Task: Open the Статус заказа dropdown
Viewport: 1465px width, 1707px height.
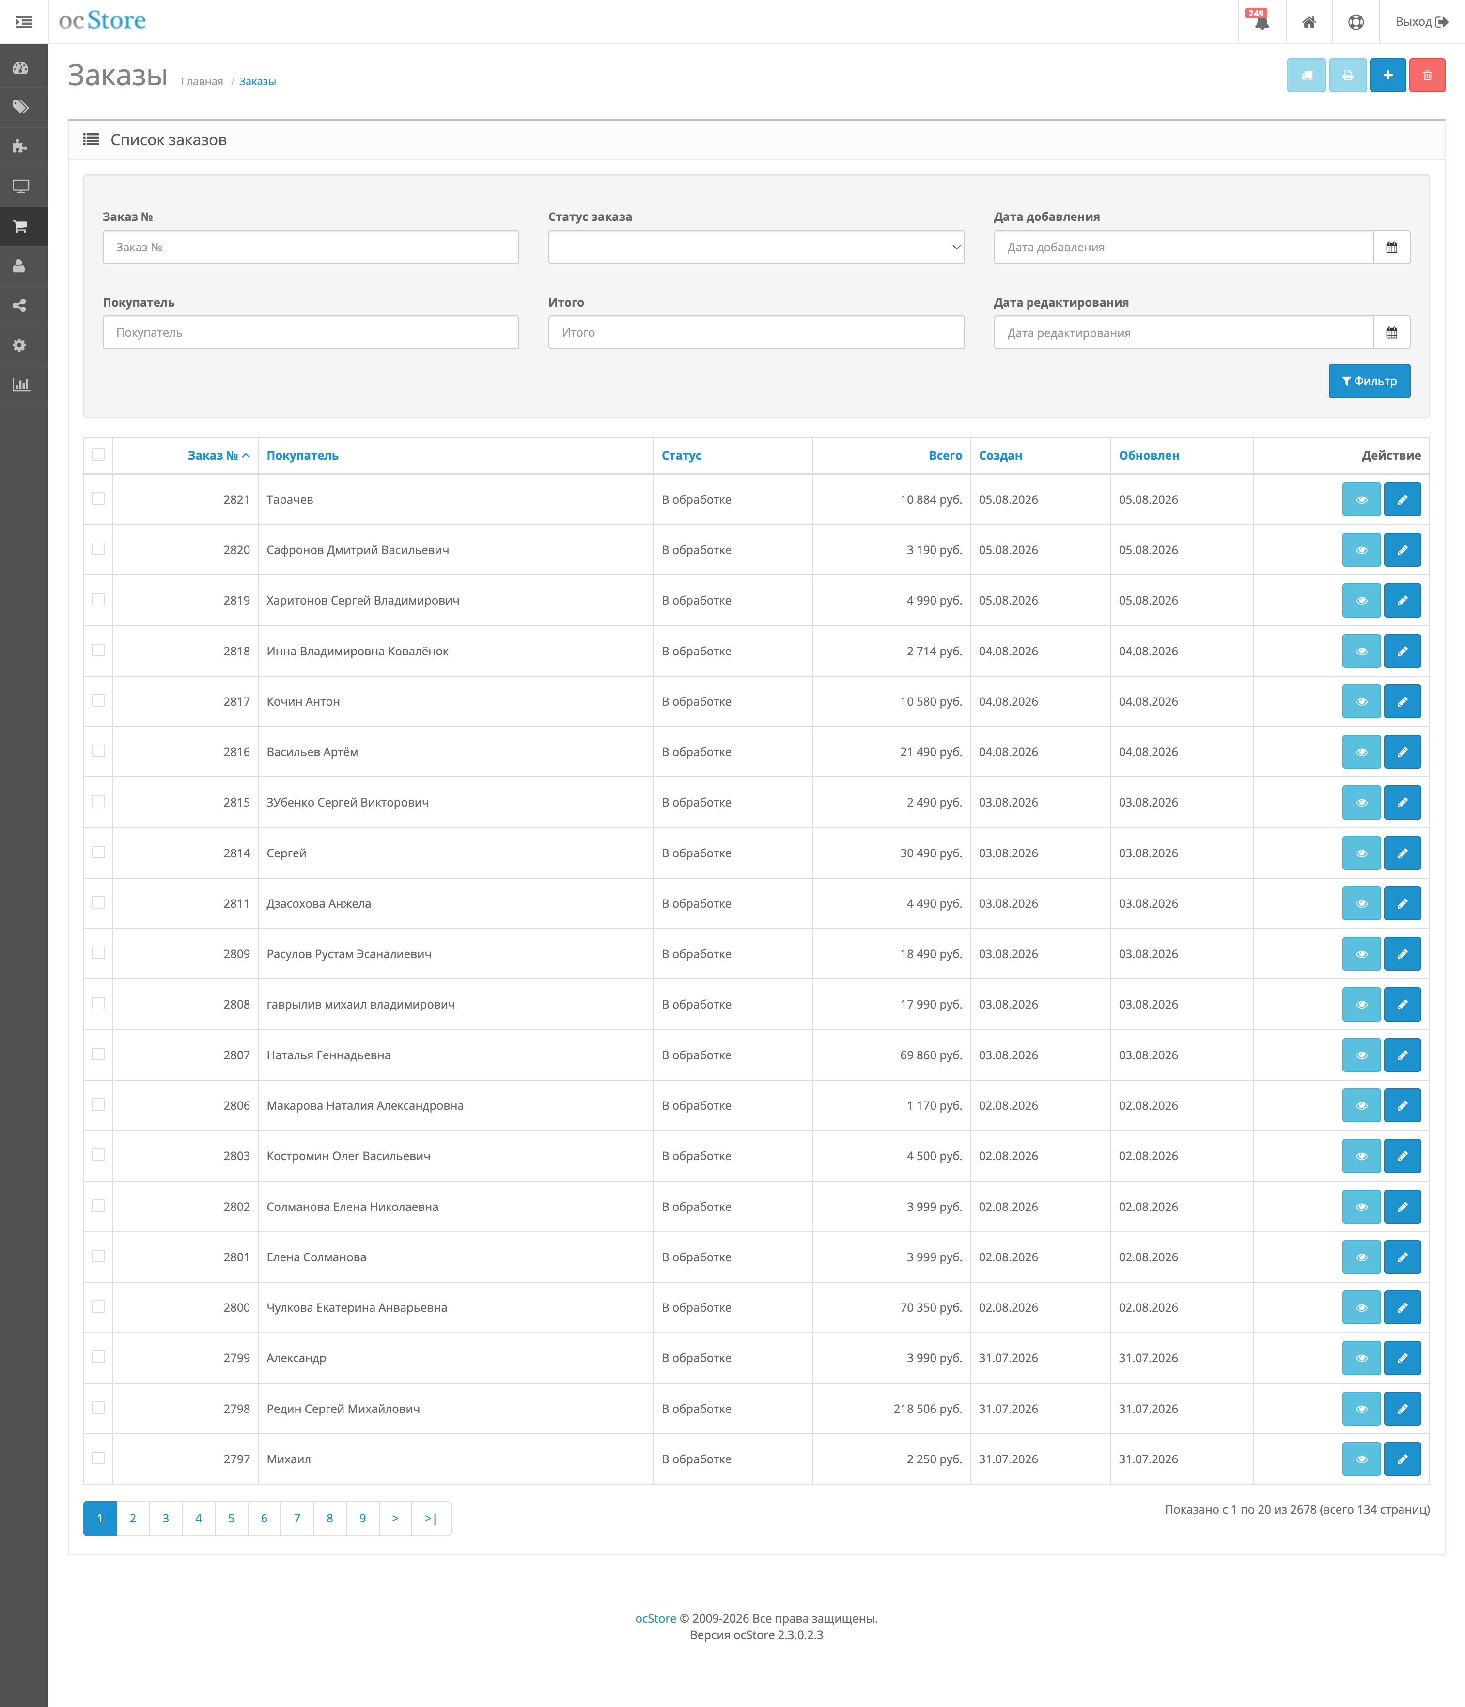Action: (x=756, y=247)
